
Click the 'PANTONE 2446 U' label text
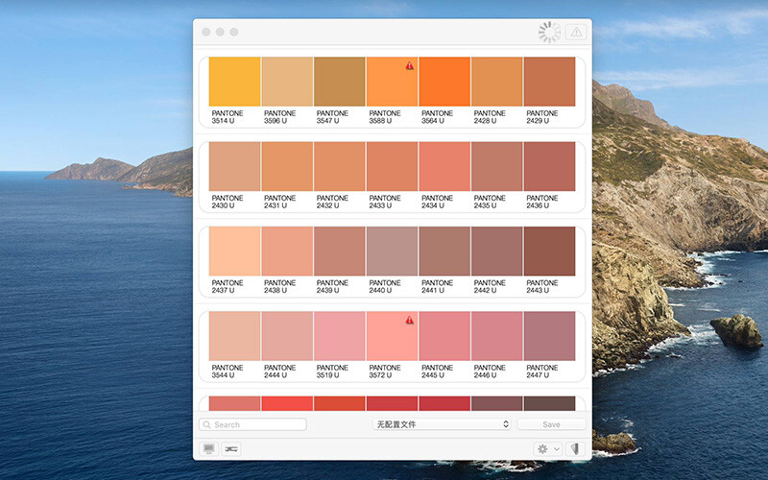click(x=490, y=372)
